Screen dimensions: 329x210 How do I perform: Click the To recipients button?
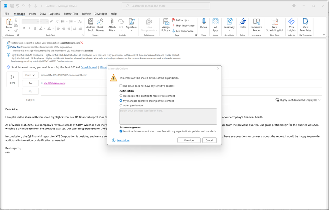tap(30, 83)
